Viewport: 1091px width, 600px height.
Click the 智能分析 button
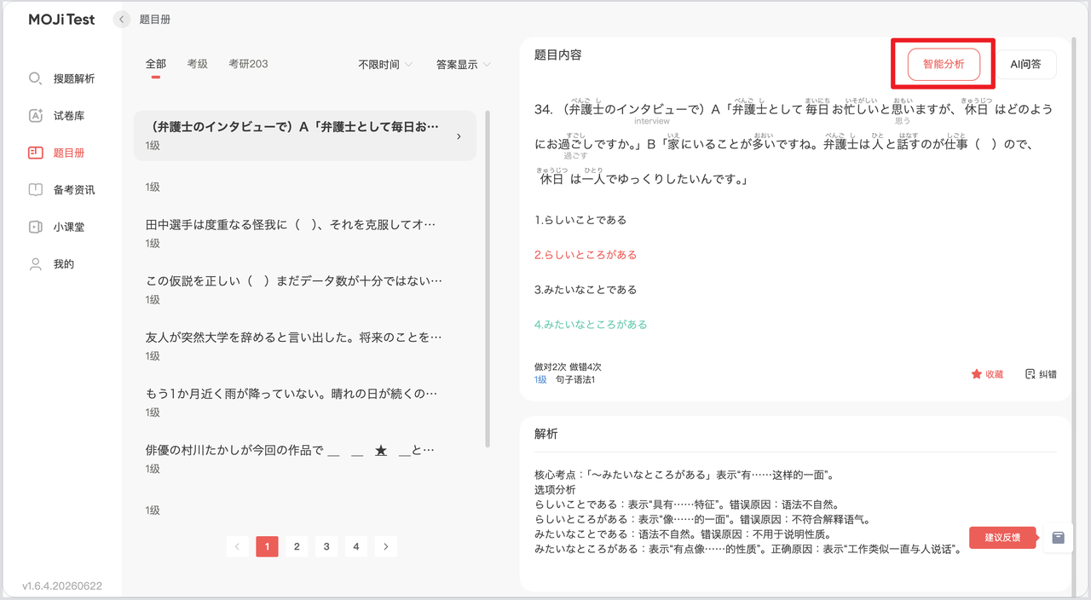[x=944, y=64]
